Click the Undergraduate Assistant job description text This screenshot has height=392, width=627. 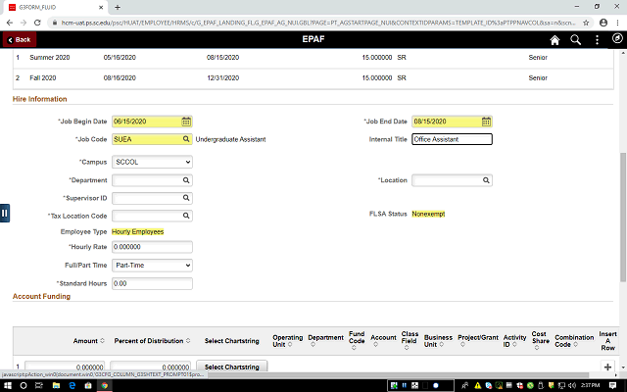click(231, 139)
